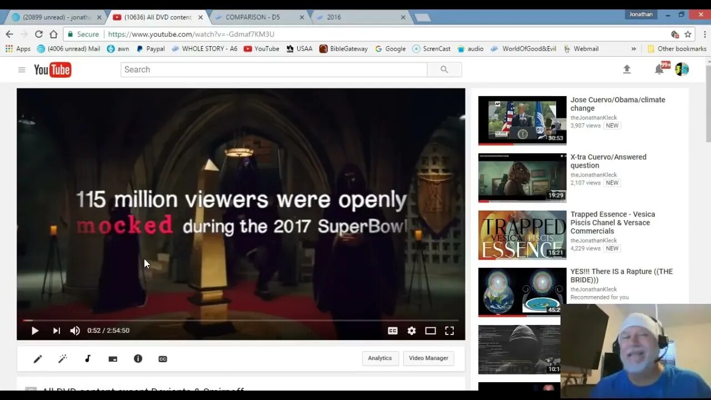Click the search magnifier button
This screenshot has width=711, height=400.
point(444,69)
